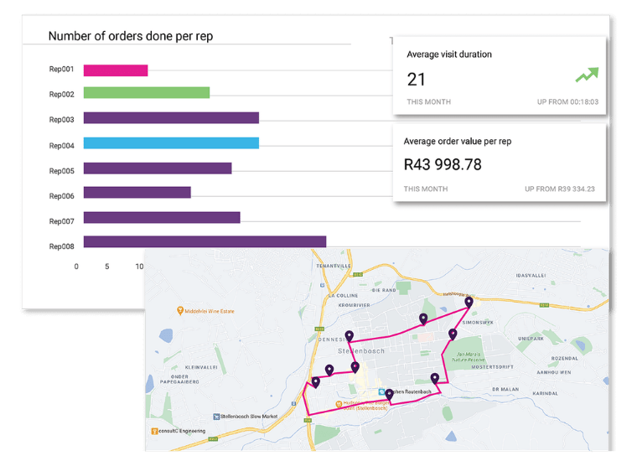Screen dimensions: 637x461
Task: Click the Stellenbosch Slow Market marker icon
Action: [x=215, y=416]
